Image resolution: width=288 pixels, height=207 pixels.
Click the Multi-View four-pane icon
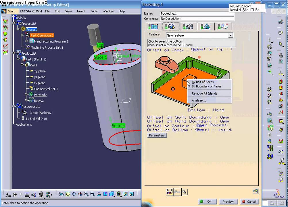click(x=105, y=194)
